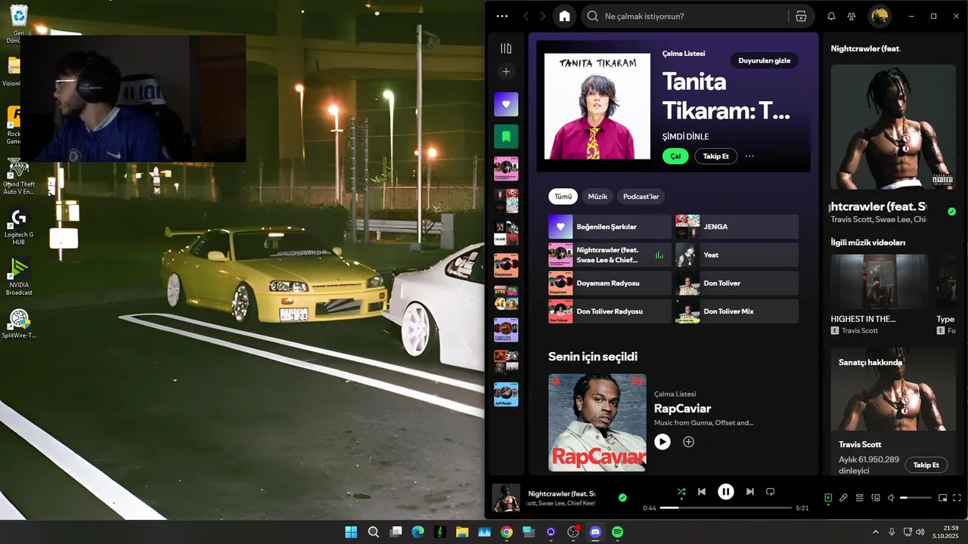968x544 pixels.
Task: Click the green saved check in the now playing bar
Action: [622, 498]
